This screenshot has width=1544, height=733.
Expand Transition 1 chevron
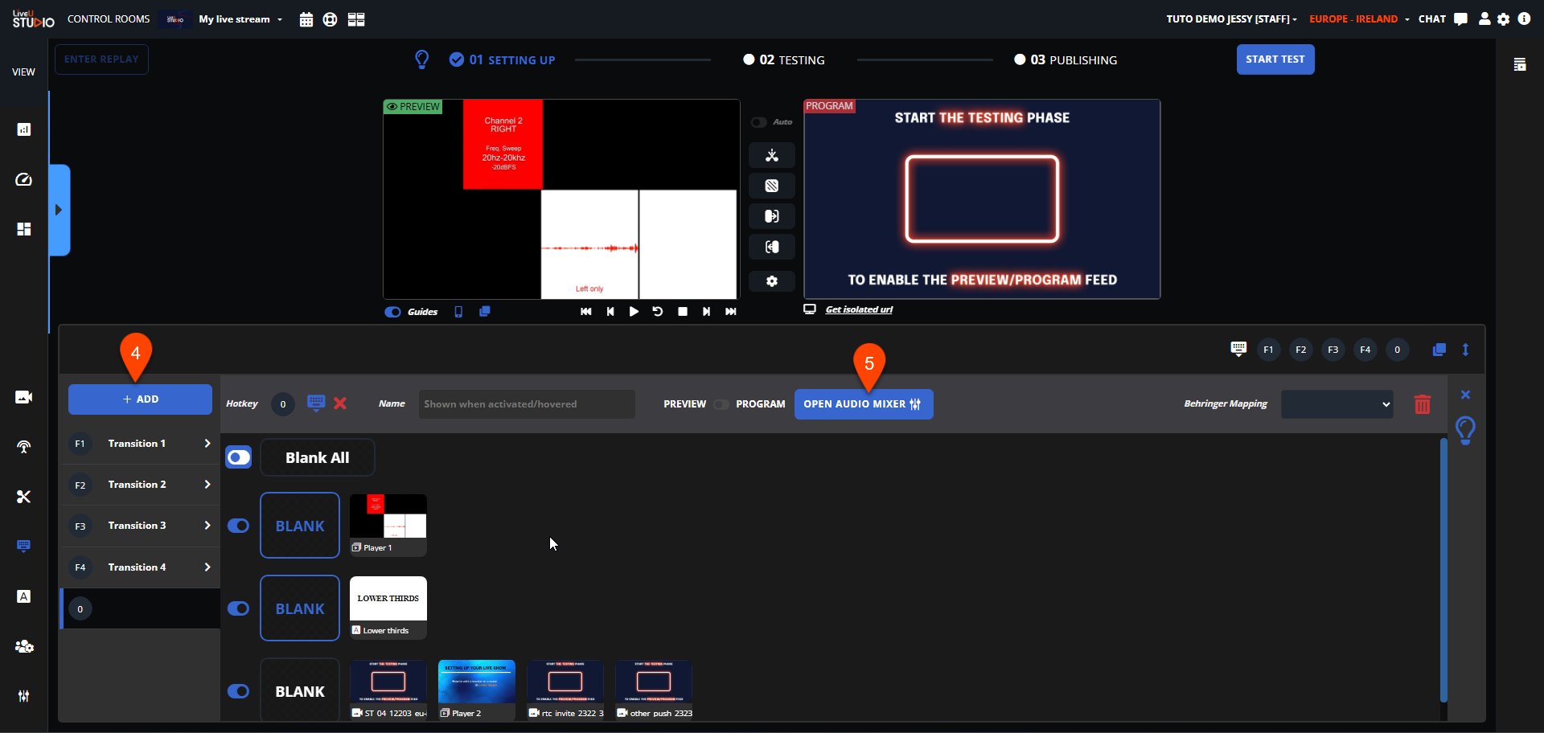pos(207,444)
